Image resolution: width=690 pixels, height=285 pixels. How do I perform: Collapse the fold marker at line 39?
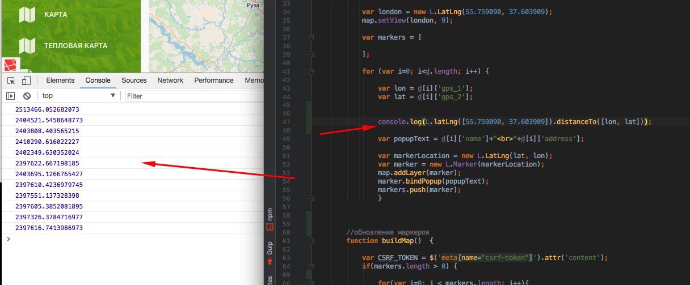(311, 54)
